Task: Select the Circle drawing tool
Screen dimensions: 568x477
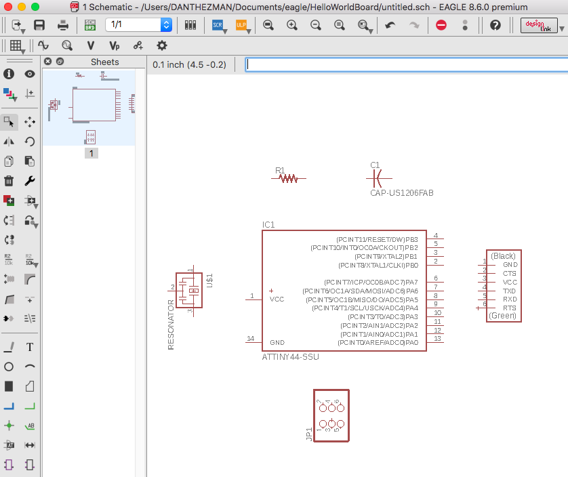Action: pyautogui.click(x=9, y=367)
